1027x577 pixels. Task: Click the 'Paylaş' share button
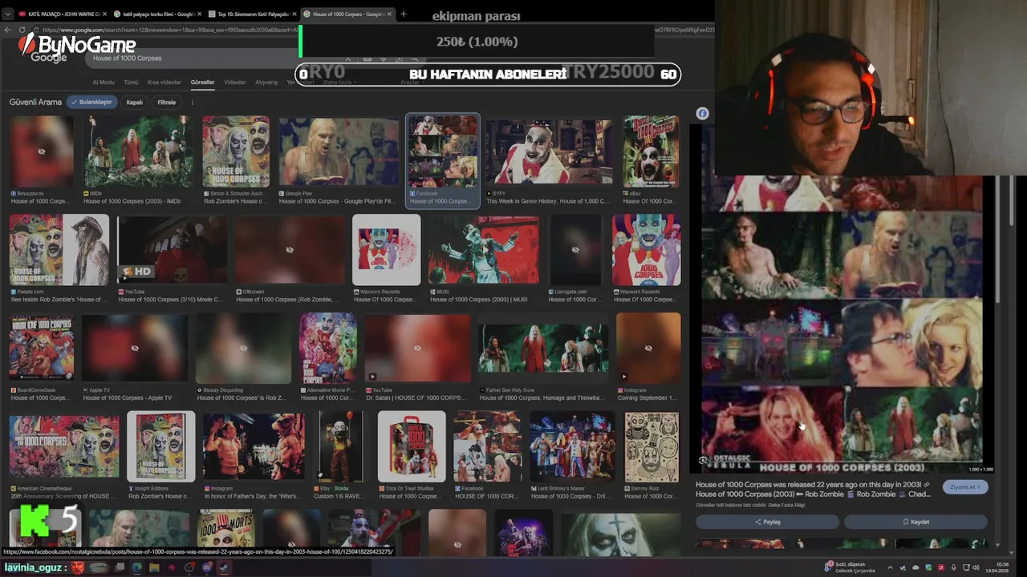click(x=768, y=522)
